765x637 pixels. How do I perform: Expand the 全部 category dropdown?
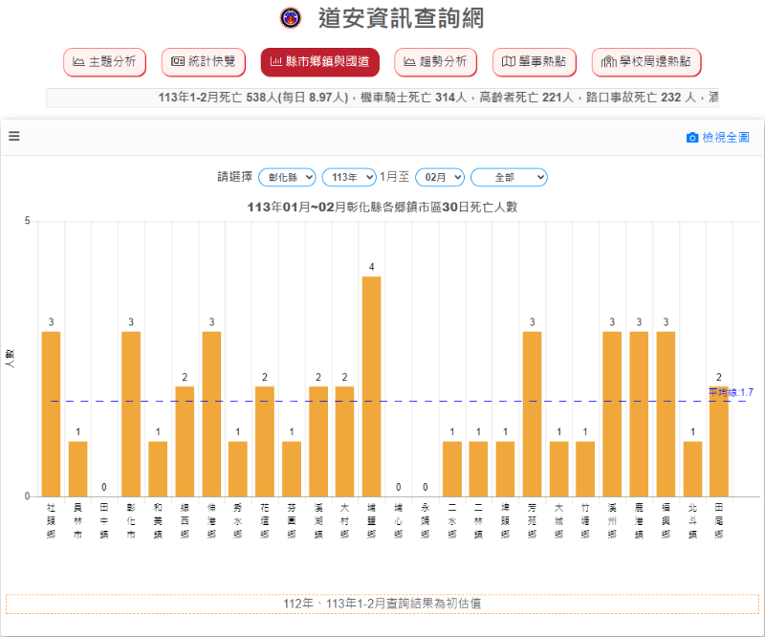click(x=509, y=177)
